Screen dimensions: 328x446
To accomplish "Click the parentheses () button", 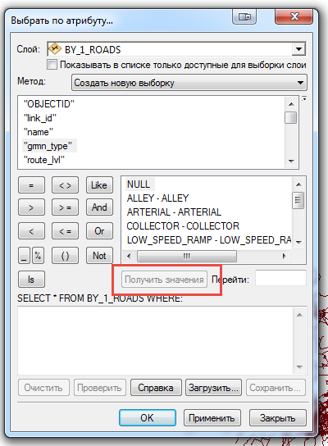I will pyautogui.click(x=65, y=256).
